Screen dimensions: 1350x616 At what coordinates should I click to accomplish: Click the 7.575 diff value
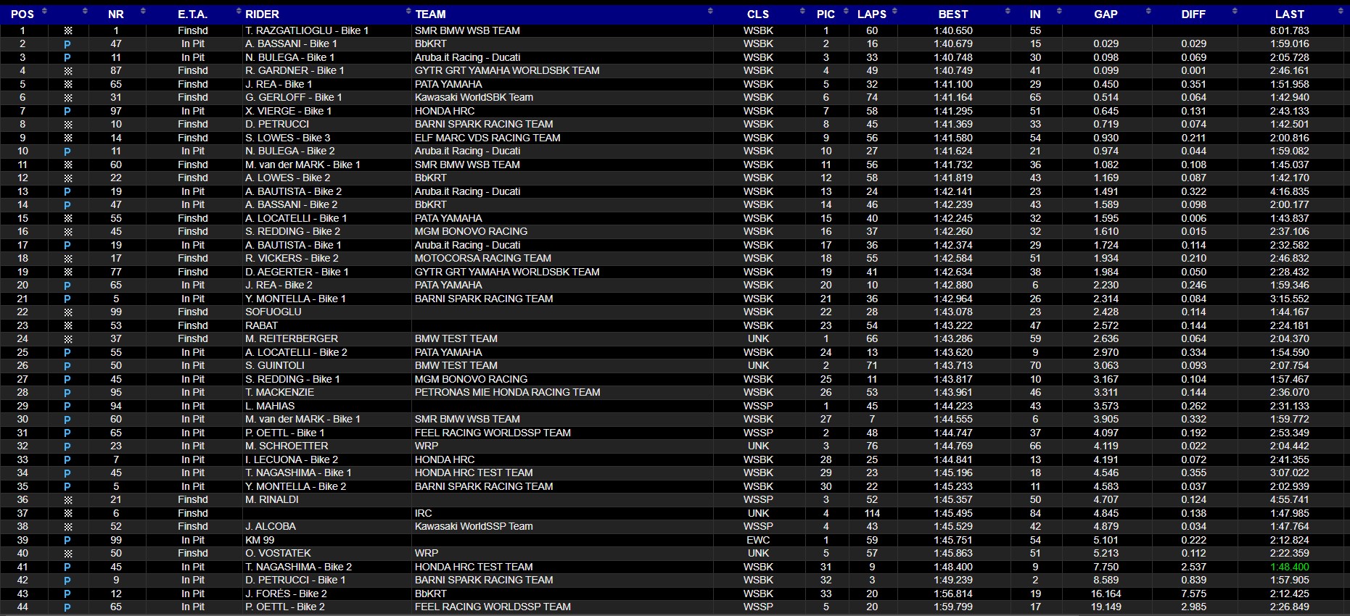pos(1193,594)
